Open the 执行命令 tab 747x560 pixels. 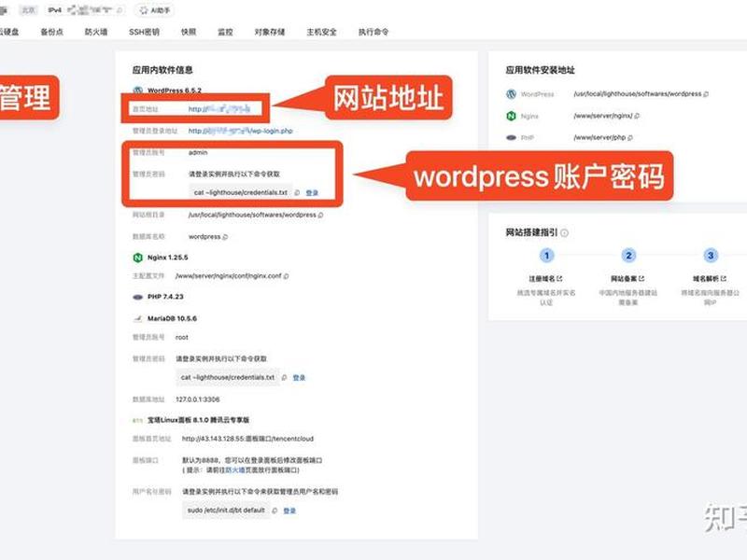373,32
